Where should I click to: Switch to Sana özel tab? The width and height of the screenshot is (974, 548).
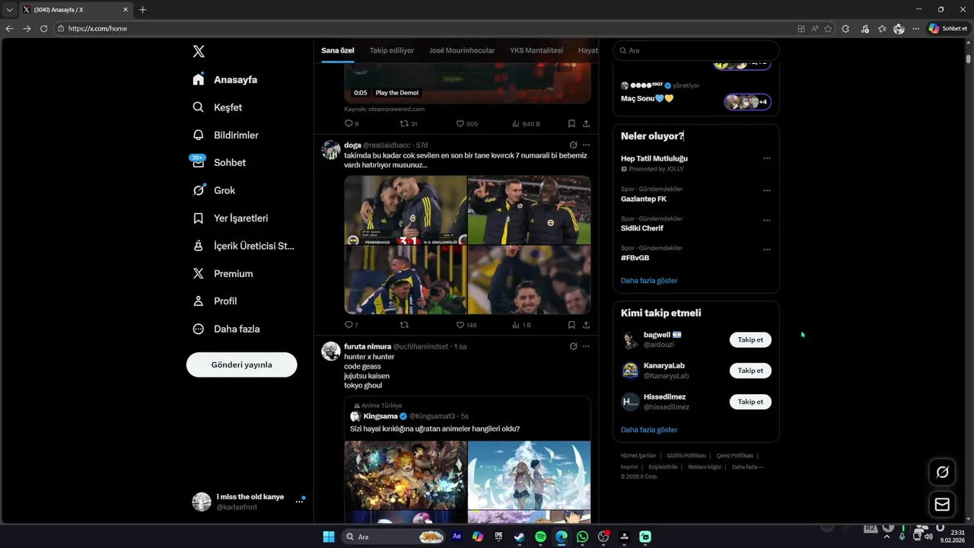tap(338, 50)
